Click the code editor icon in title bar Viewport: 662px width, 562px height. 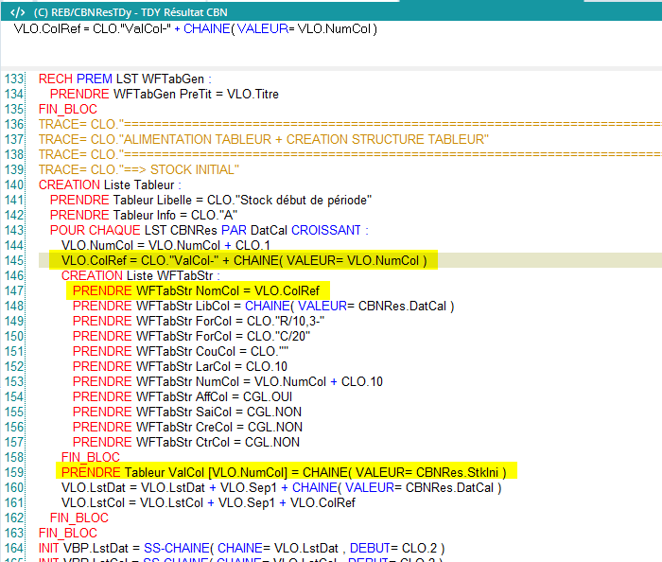(x=17, y=11)
